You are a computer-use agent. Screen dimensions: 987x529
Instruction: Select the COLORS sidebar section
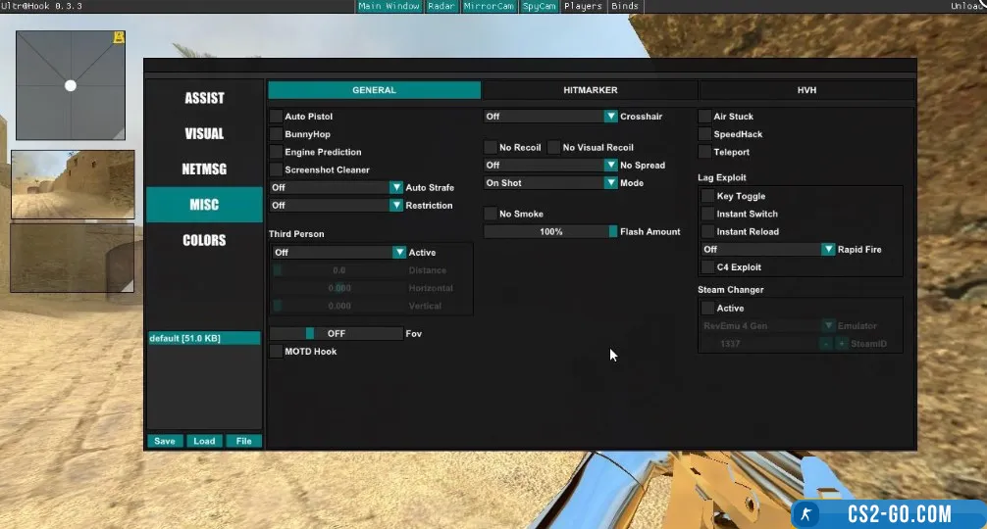(x=204, y=240)
